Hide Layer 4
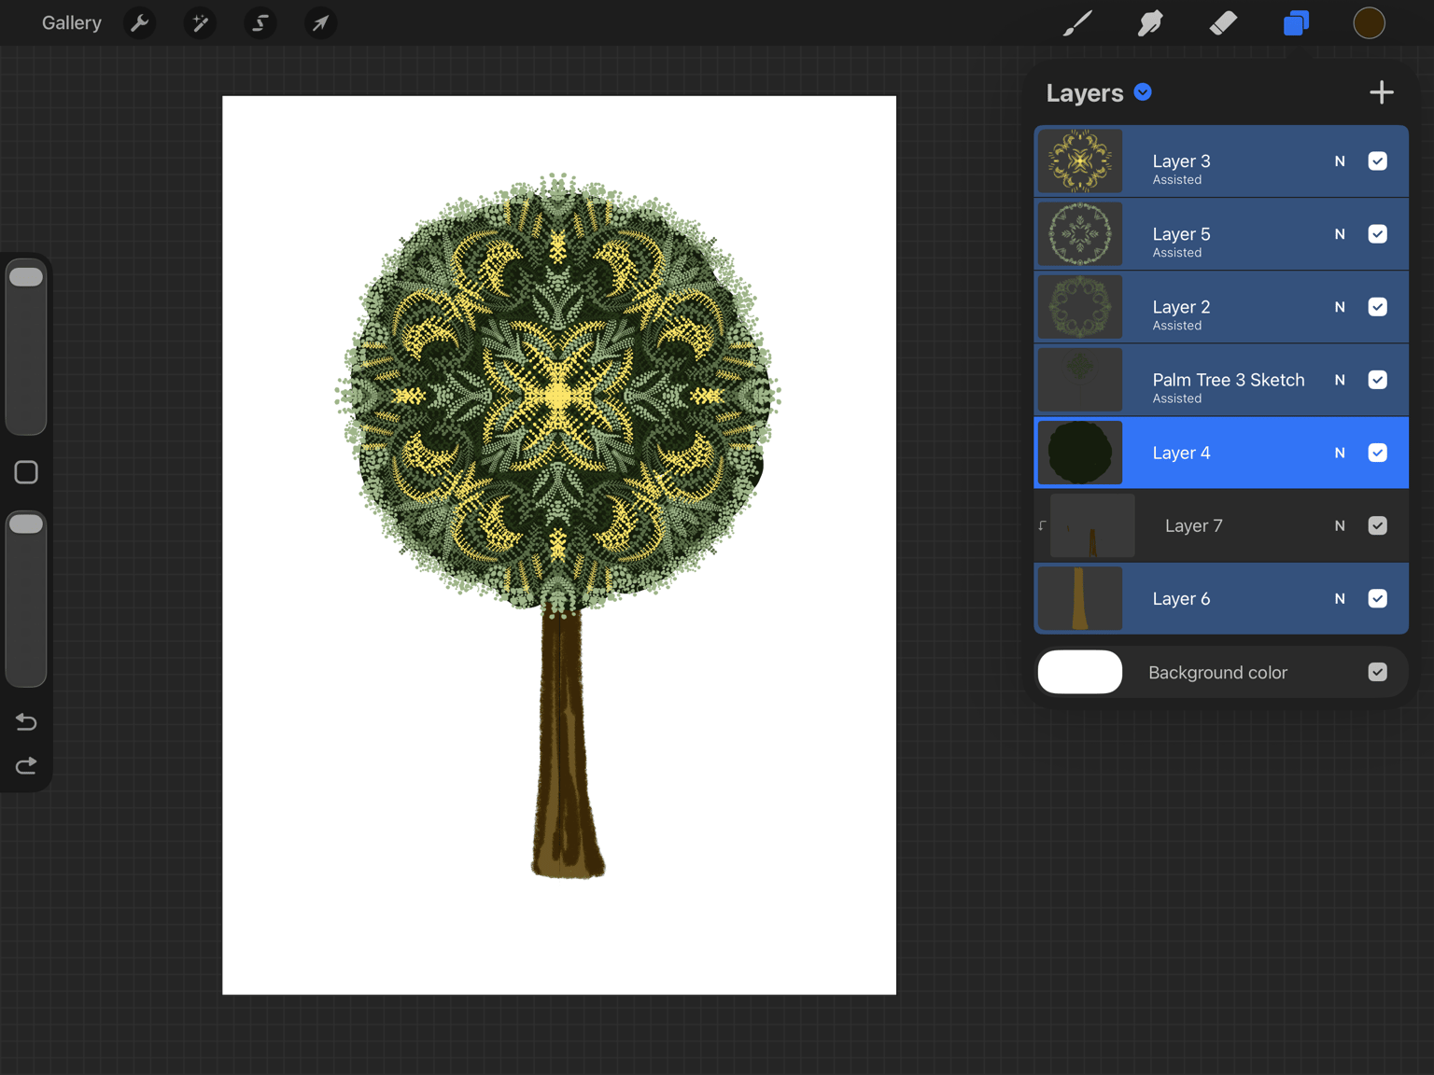The width and height of the screenshot is (1434, 1075). [1377, 453]
